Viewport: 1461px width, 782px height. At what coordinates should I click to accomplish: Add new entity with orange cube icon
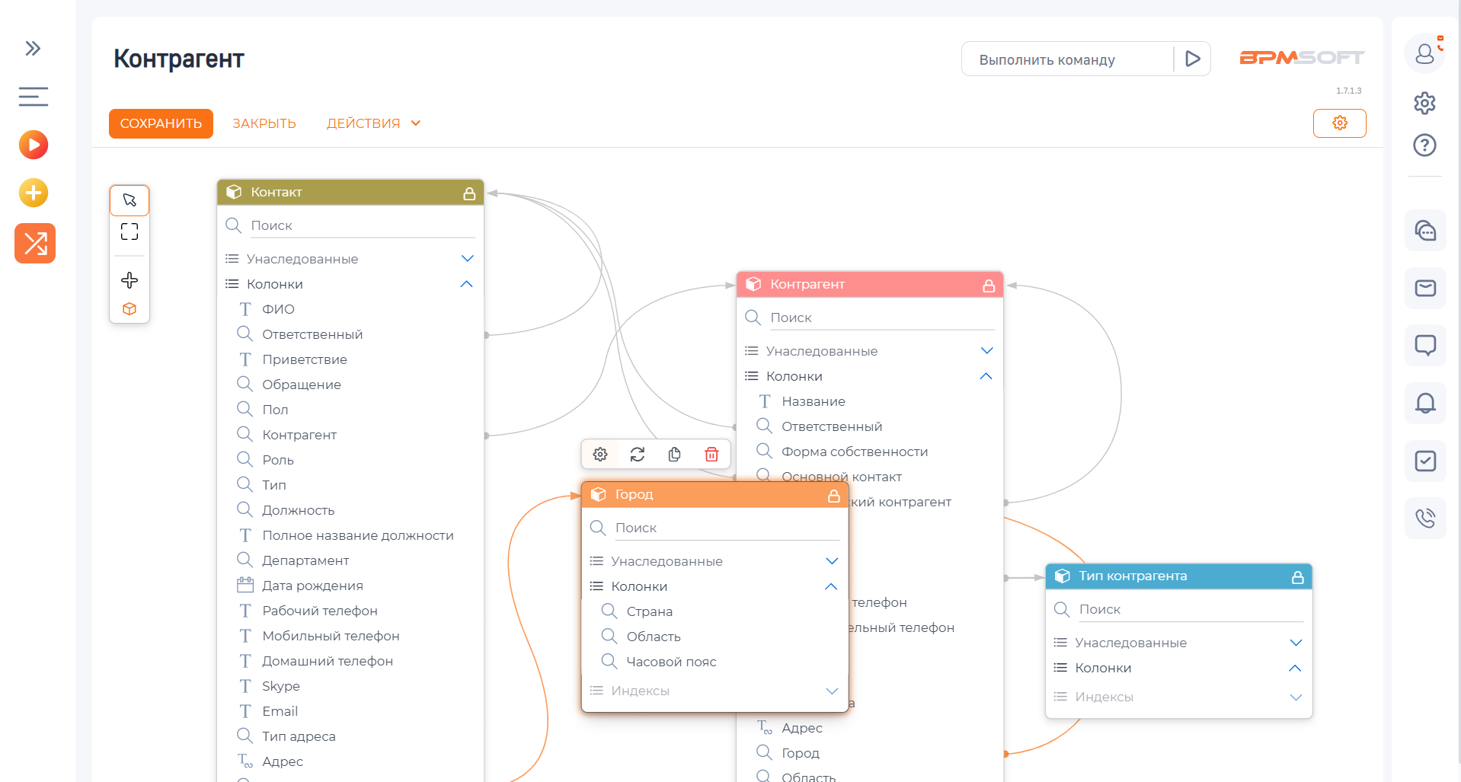pyautogui.click(x=129, y=309)
